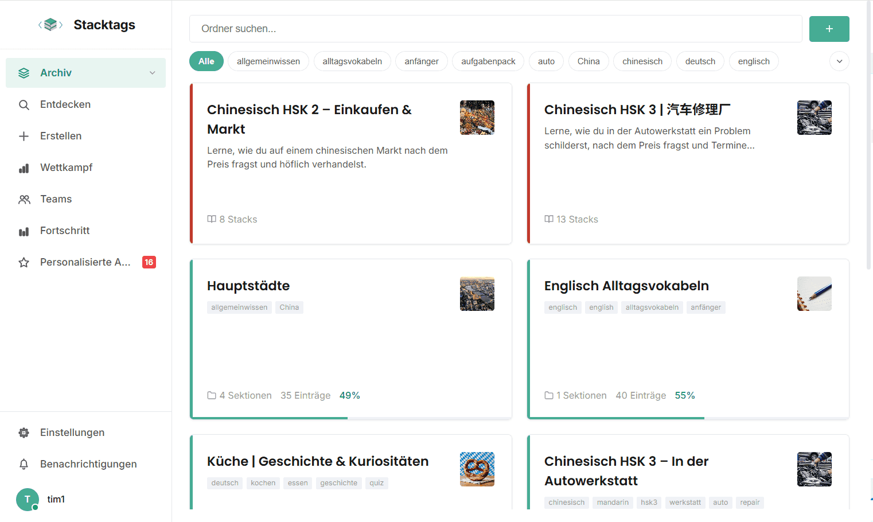Open Benachrichtigungen in the sidebar
The image size is (873, 522).
pos(85,464)
